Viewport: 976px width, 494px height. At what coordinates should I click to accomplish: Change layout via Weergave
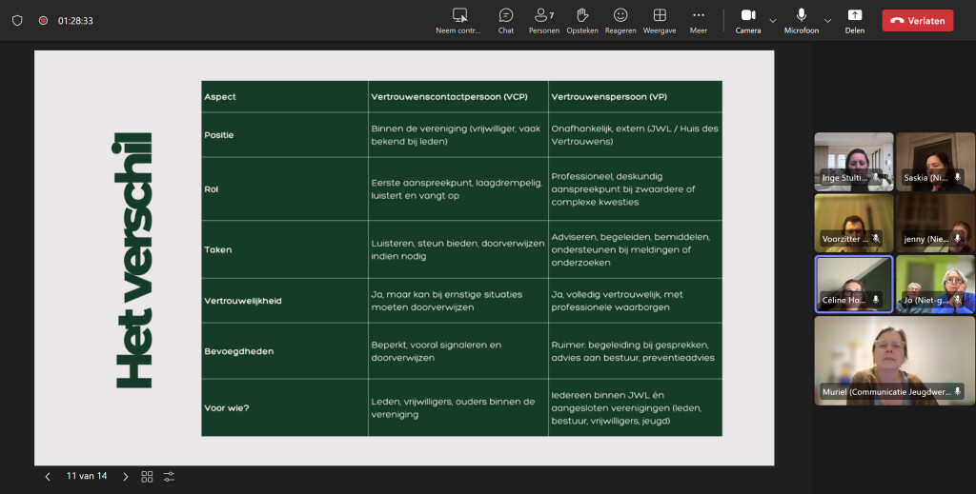[660, 20]
